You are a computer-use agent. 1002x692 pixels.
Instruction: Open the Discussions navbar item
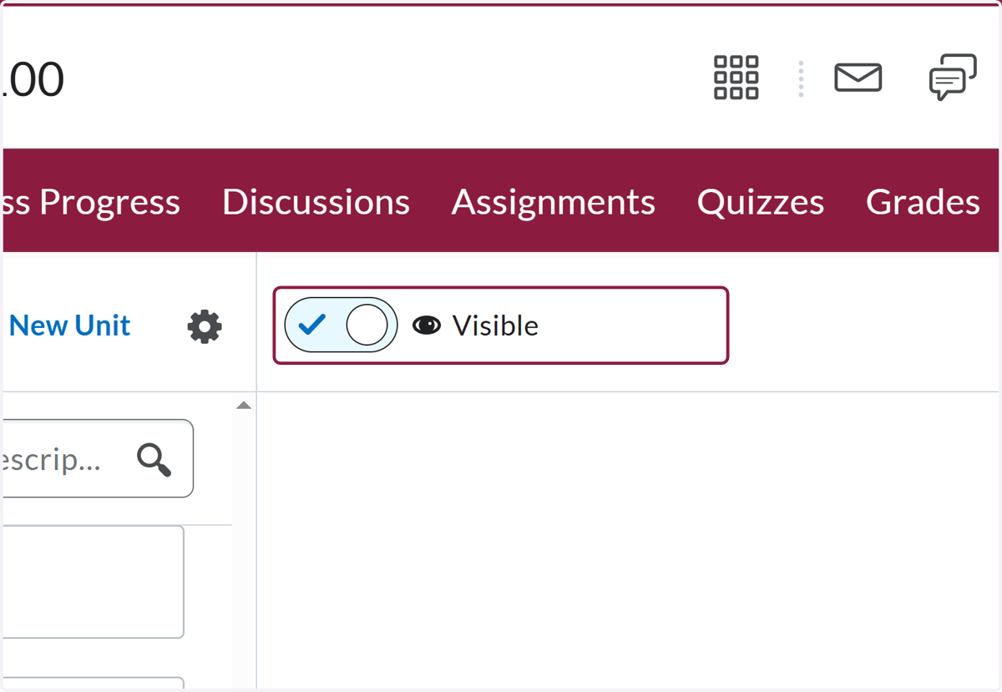(x=316, y=202)
